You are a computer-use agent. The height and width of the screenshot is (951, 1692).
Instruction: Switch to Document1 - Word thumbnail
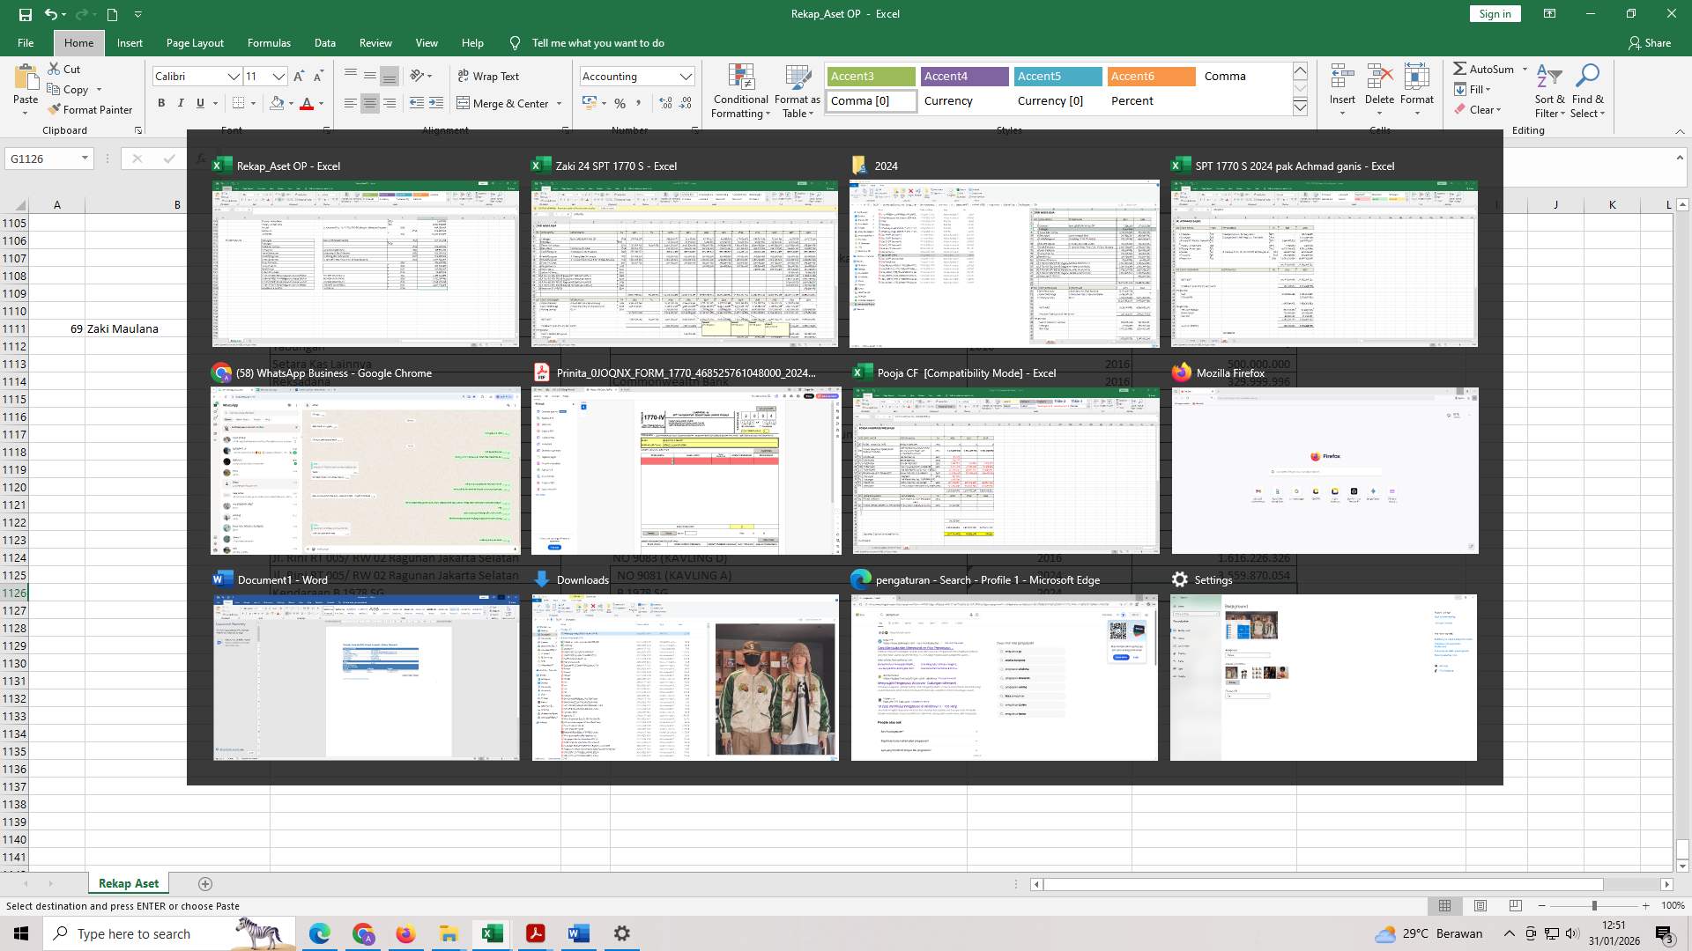point(366,676)
